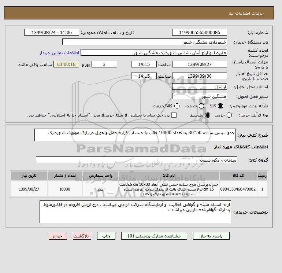Click the پاسخ به نیاز button

click(x=211, y=236)
